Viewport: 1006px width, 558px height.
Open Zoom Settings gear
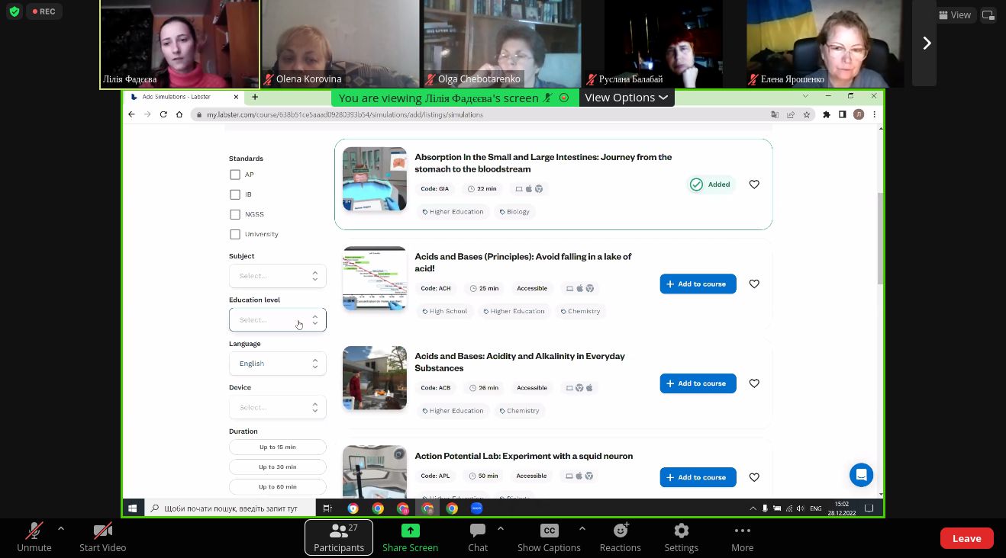point(681,531)
